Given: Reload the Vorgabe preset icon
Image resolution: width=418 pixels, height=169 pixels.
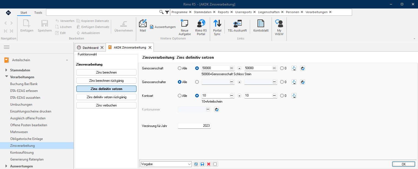Looking at the screenshot, I should 196,164.
